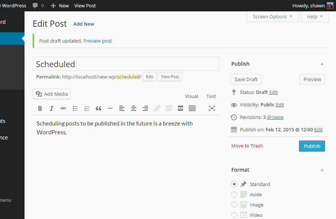The width and height of the screenshot is (336, 219).
Task: Open the New menu in admin bar
Action: click(x=60, y=6)
